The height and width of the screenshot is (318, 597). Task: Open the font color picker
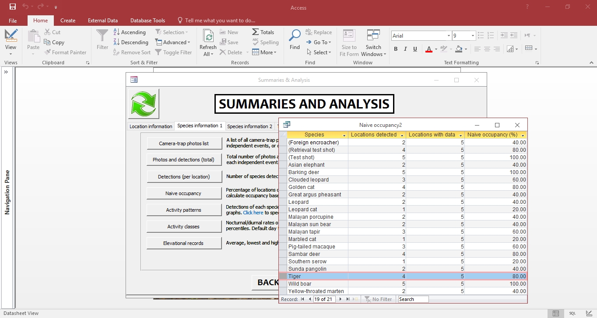point(436,49)
